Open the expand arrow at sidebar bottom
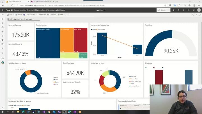 pyautogui.click(x=3, y=108)
